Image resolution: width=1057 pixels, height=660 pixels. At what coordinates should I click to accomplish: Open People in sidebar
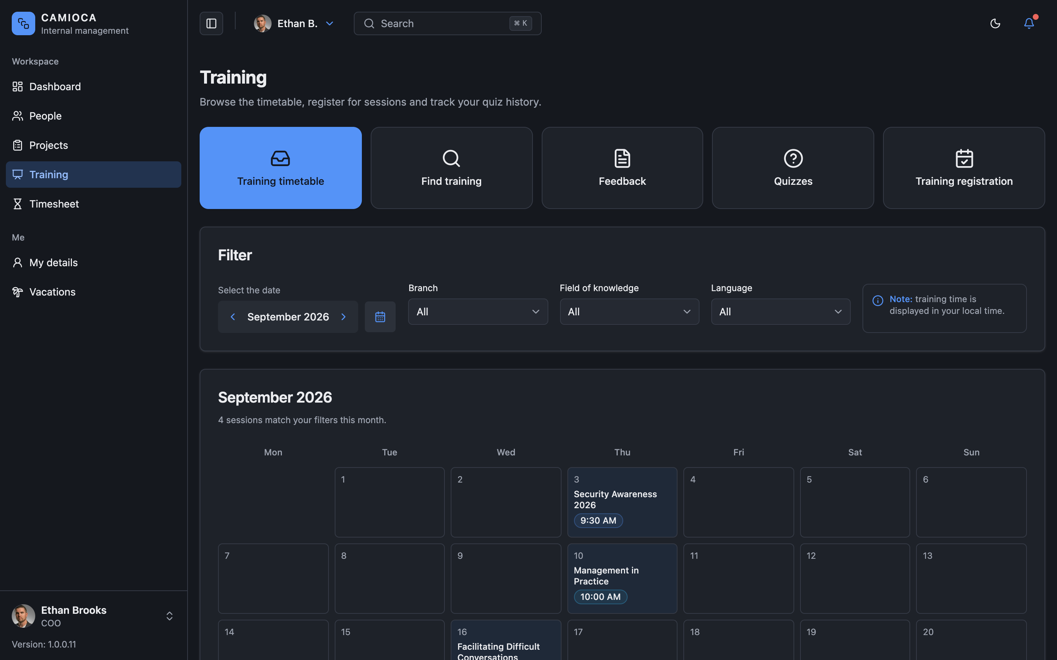pyautogui.click(x=94, y=115)
